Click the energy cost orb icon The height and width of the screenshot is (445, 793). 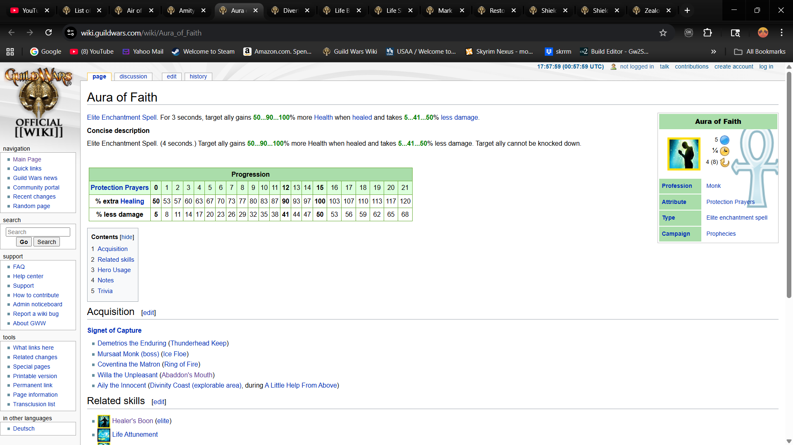[724, 140]
